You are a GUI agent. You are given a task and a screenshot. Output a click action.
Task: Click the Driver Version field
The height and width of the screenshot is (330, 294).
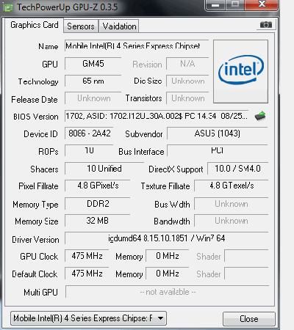167,238
